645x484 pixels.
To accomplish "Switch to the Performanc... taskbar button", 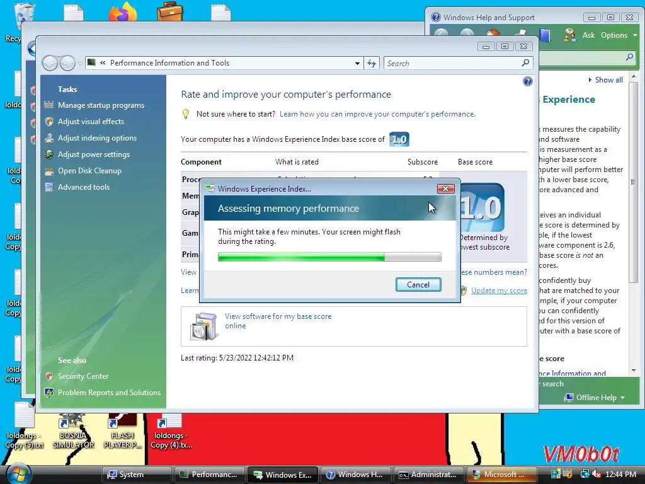I will pos(210,475).
